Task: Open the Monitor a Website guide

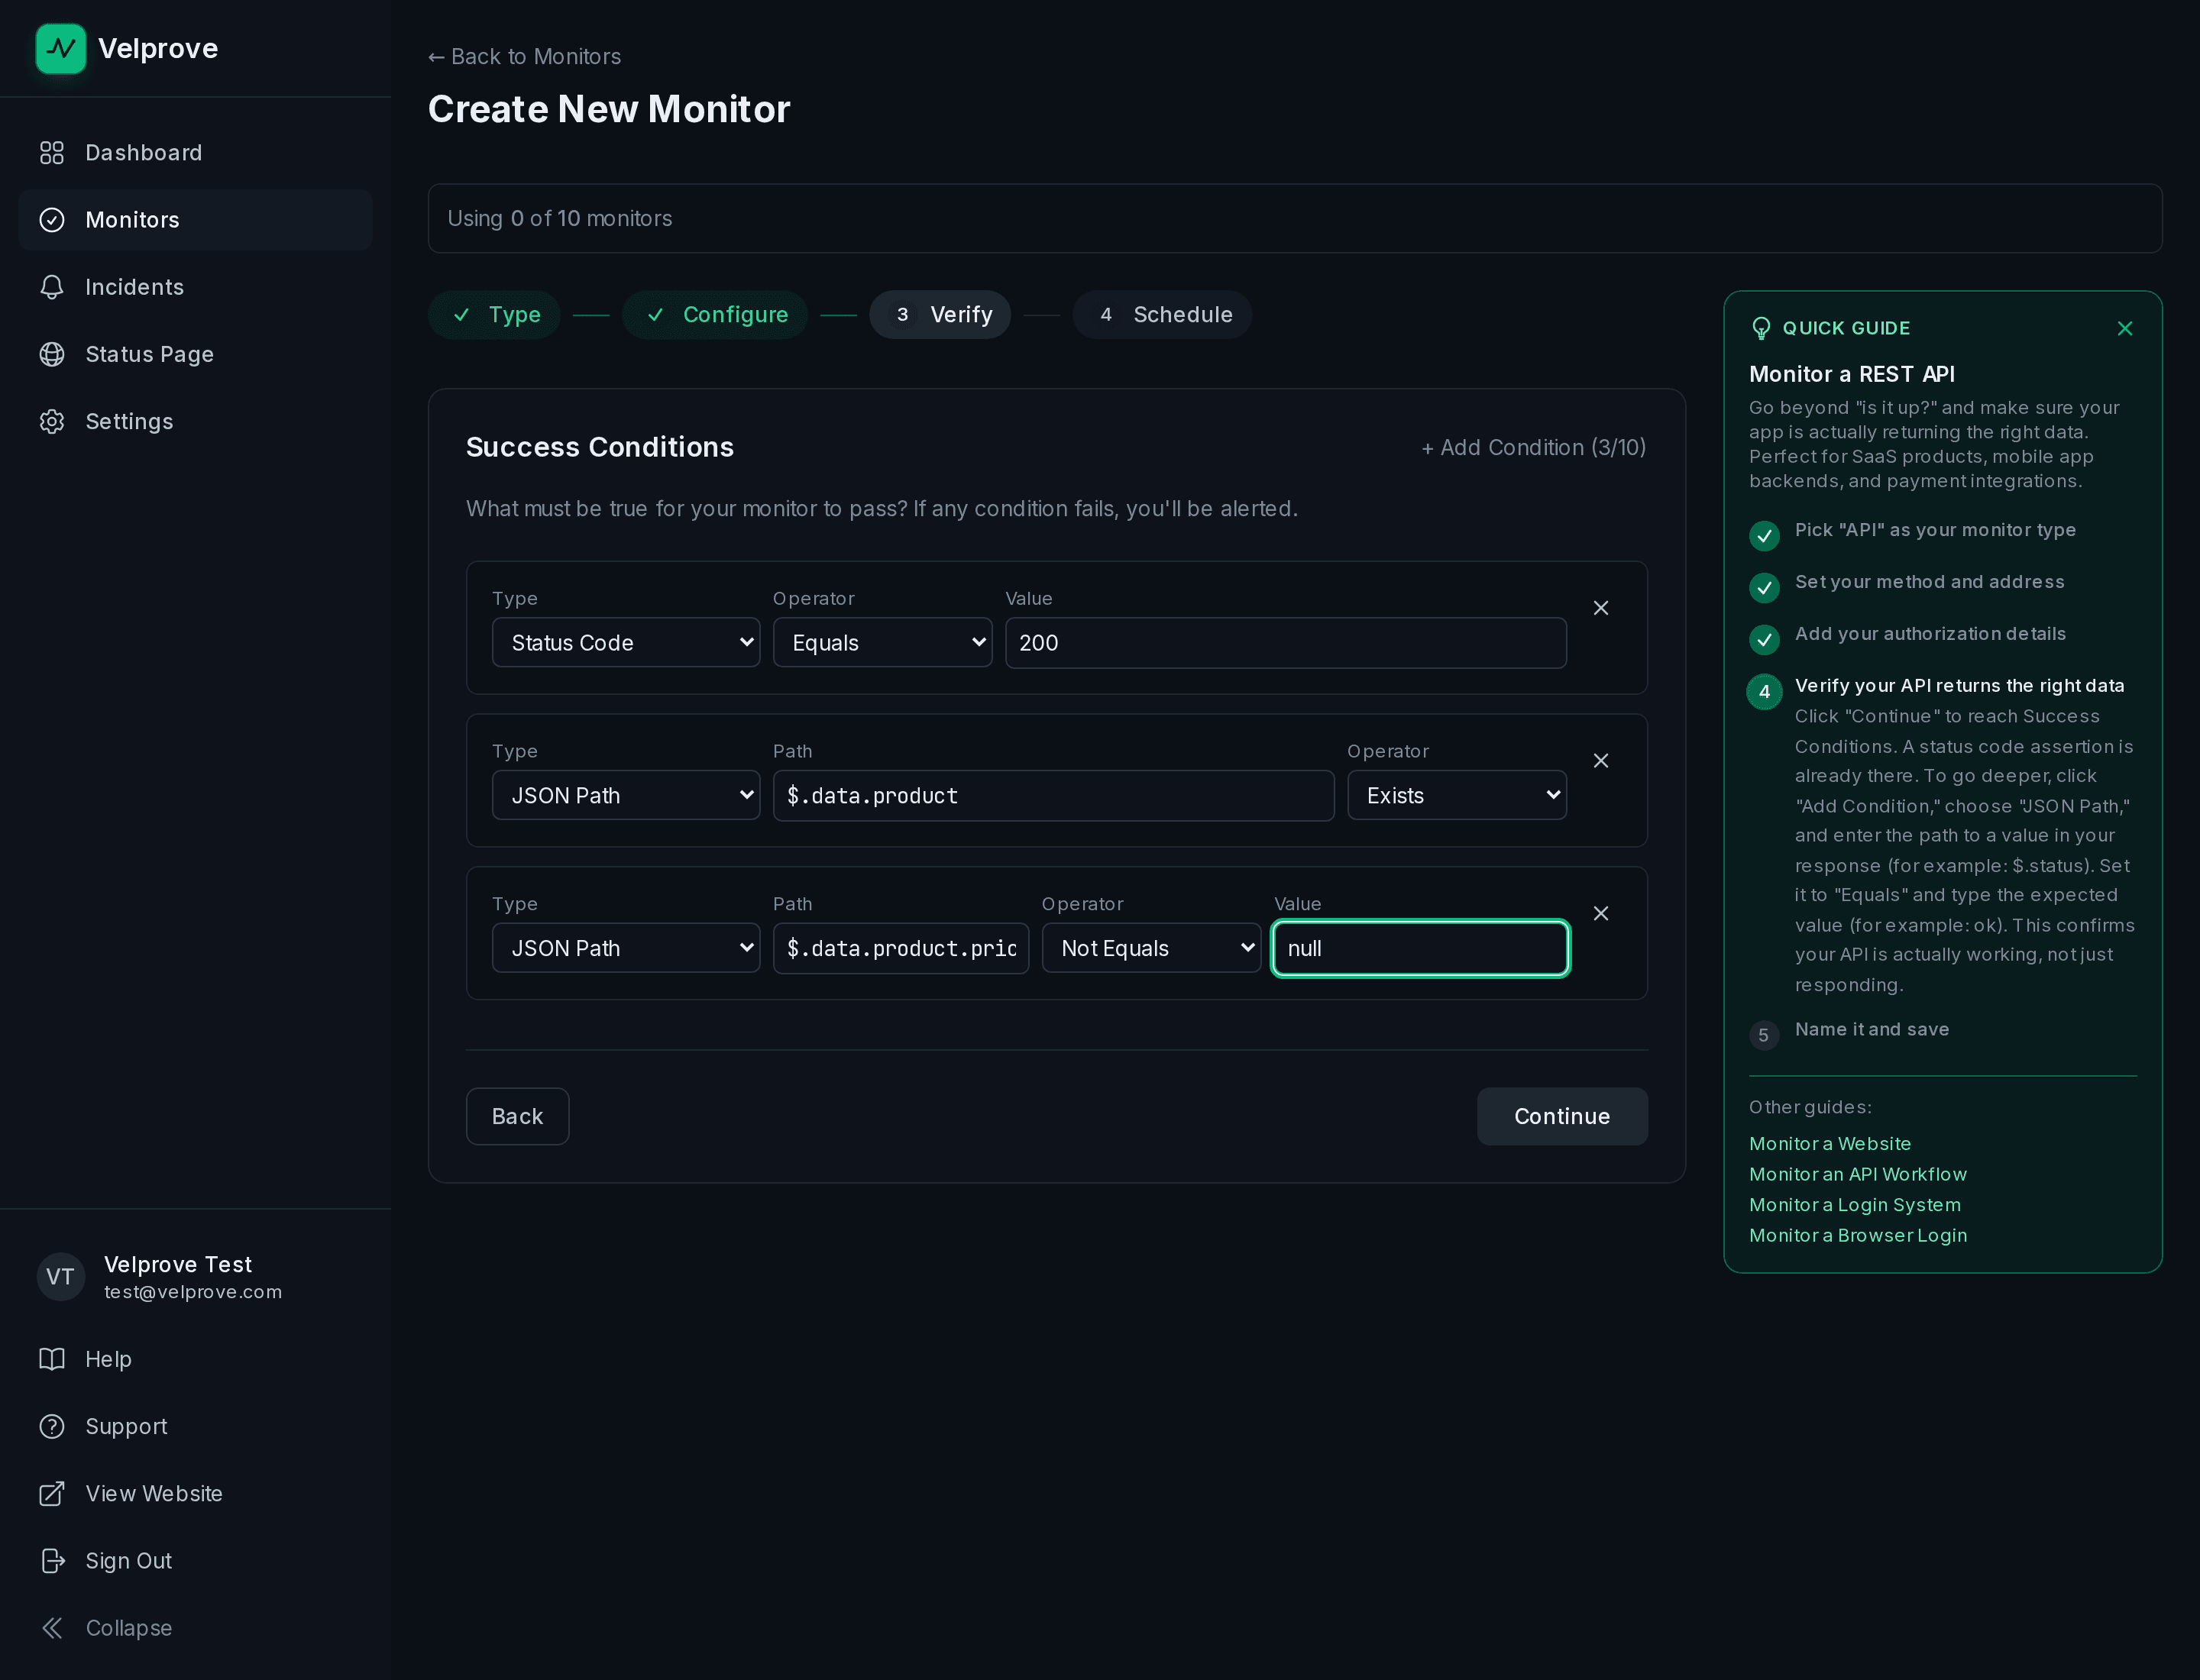Action: click(x=1830, y=1143)
